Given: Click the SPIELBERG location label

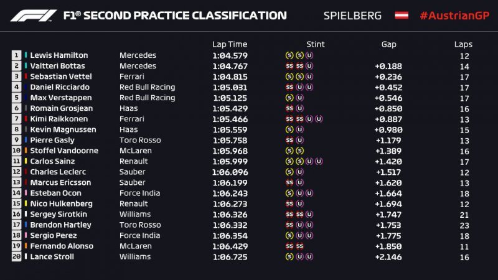Looking at the screenshot, I should point(353,16).
